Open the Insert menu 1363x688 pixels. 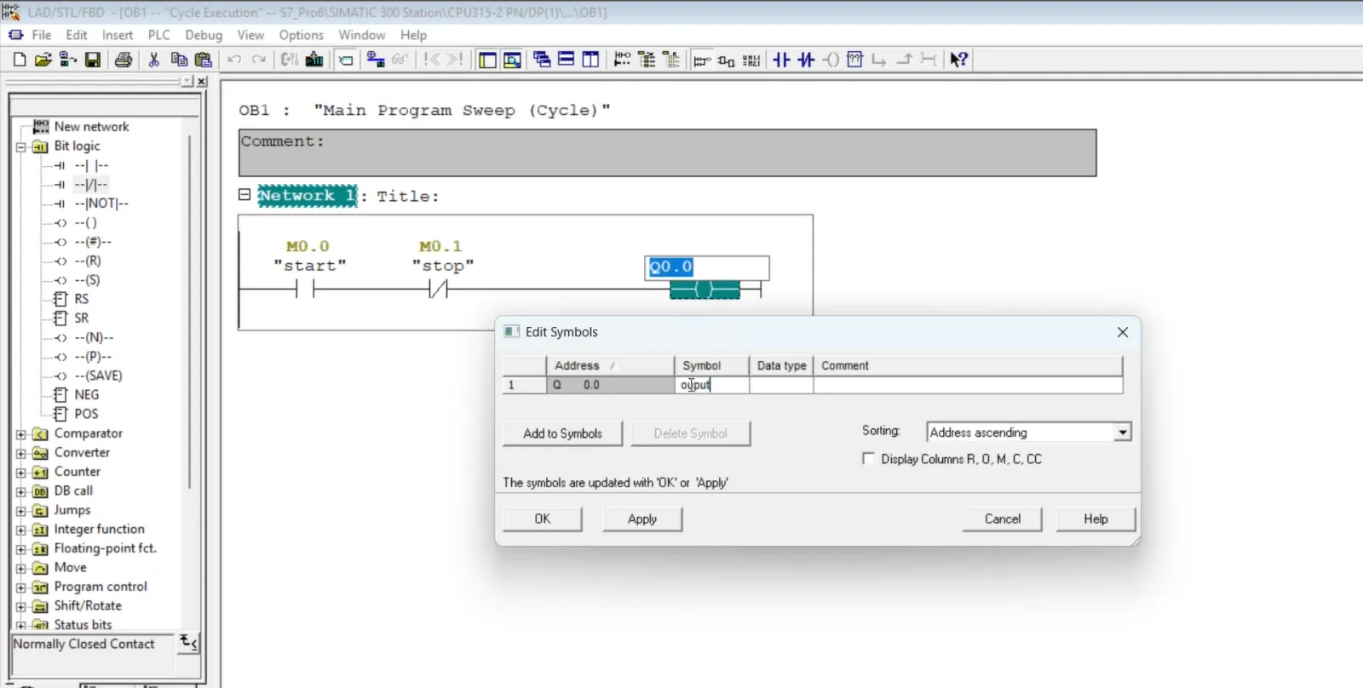pos(118,35)
